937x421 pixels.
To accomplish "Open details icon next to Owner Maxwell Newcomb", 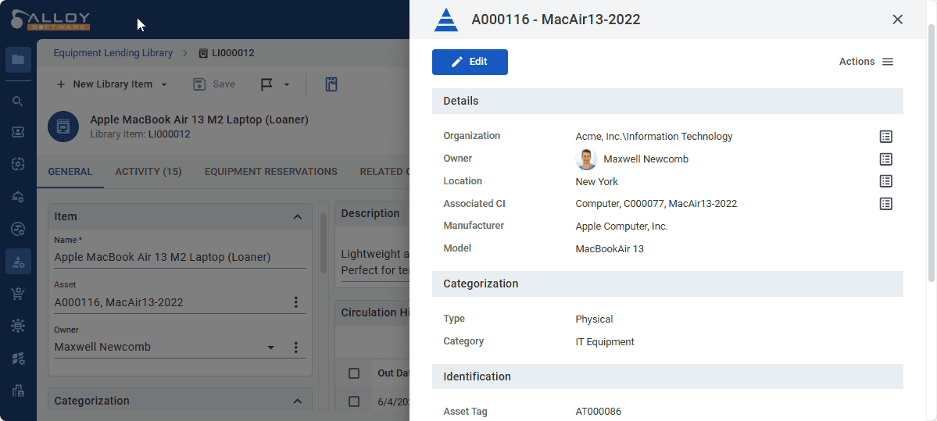I will click(885, 159).
